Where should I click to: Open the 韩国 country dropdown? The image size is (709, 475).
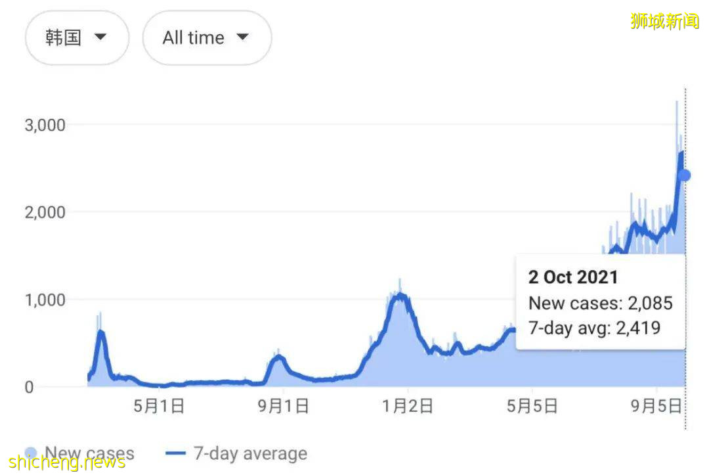(x=76, y=37)
